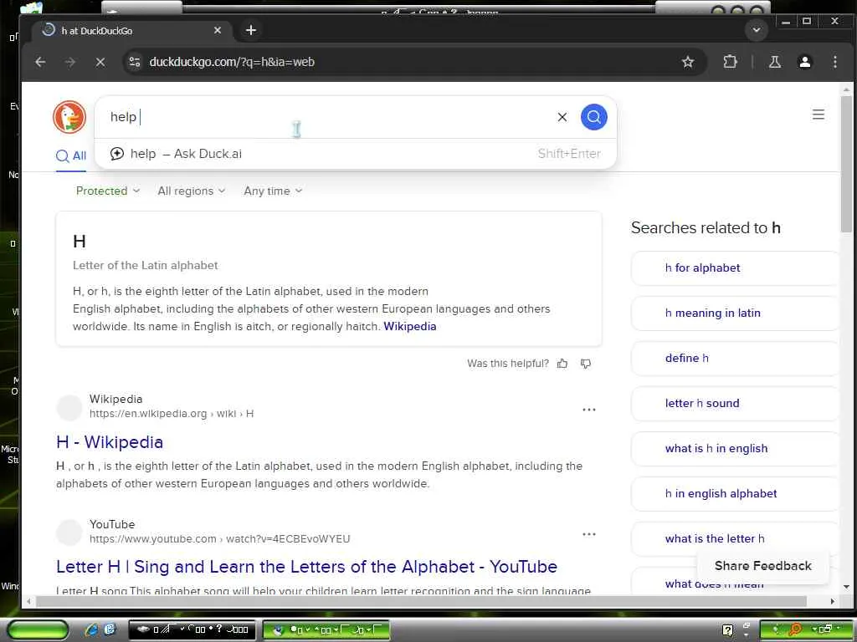Click the DuckDuckGo logo
This screenshot has height=642, width=857.
[69, 117]
